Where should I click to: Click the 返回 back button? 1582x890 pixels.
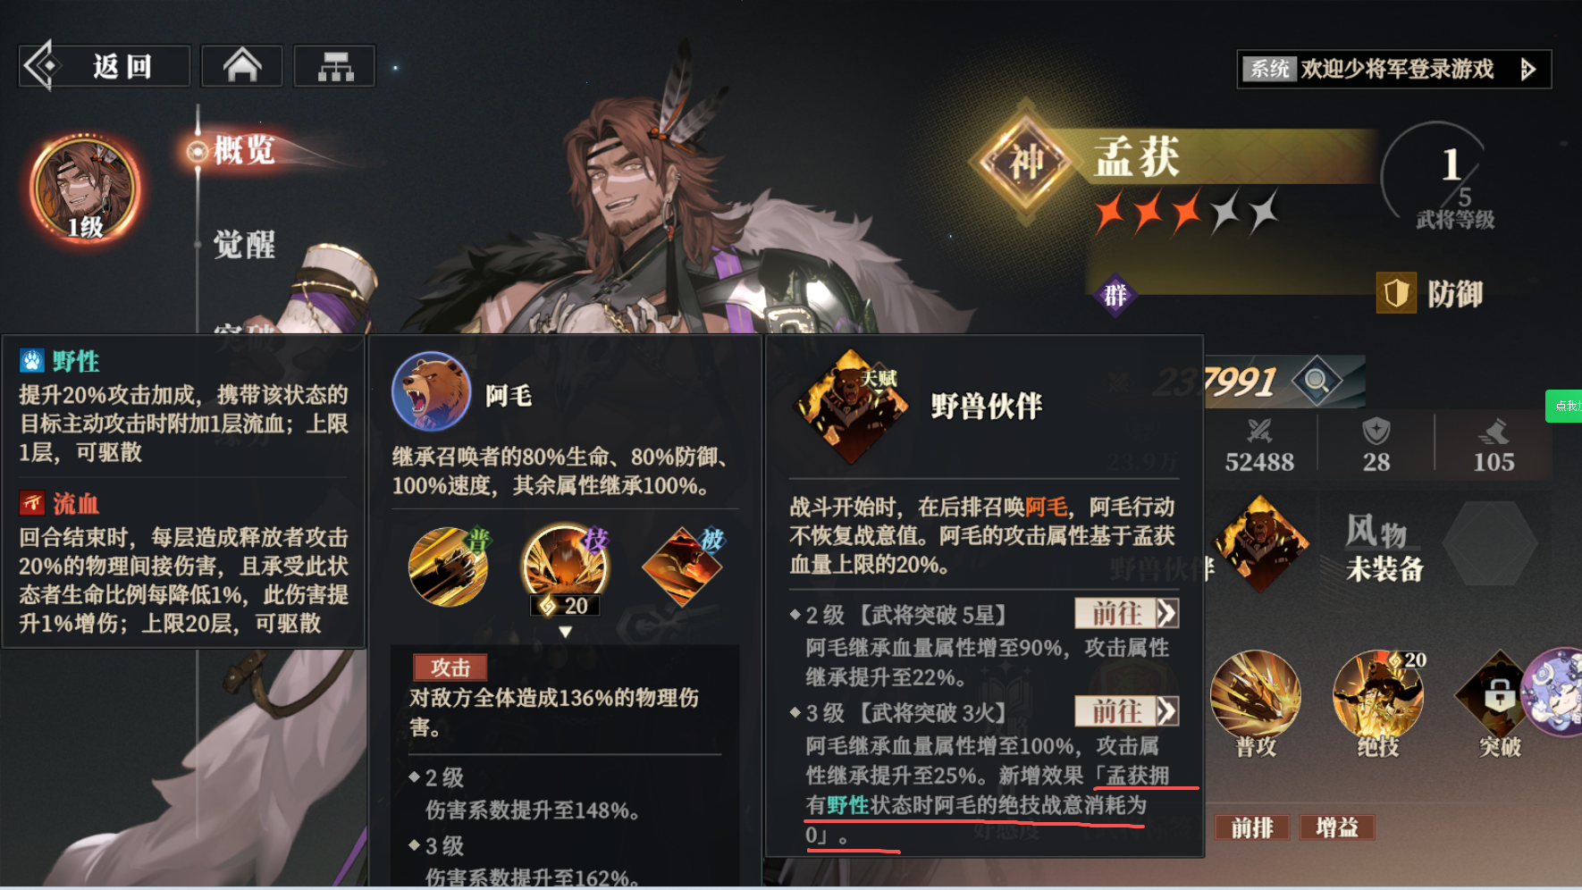coord(105,66)
